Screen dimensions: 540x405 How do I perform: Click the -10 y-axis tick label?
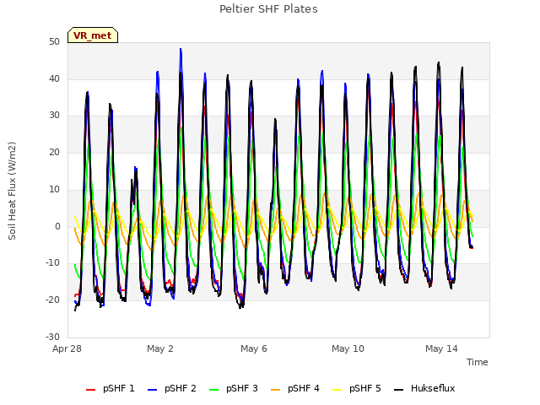(x=53, y=262)
